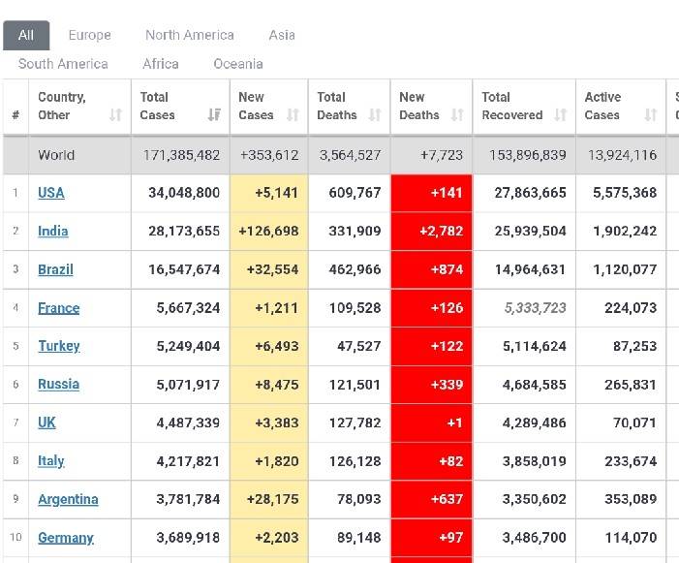Open the Asia region tab
This screenshot has height=563, width=679.
[282, 35]
